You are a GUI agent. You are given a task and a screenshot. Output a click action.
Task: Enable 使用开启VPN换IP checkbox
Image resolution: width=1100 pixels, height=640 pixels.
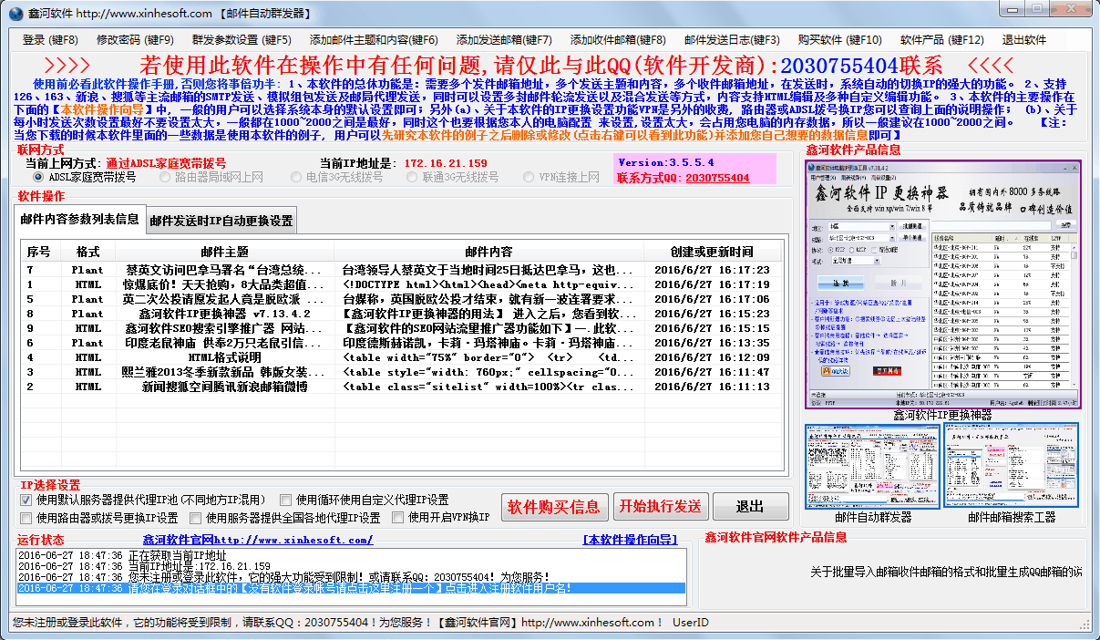tap(397, 517)
